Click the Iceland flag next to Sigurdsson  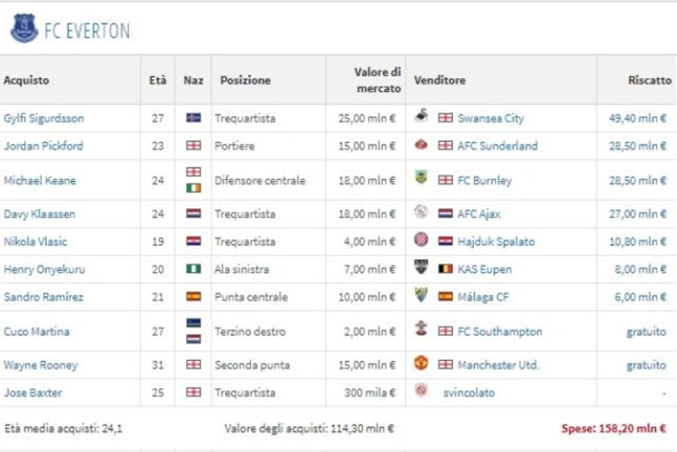coord(193,117)
